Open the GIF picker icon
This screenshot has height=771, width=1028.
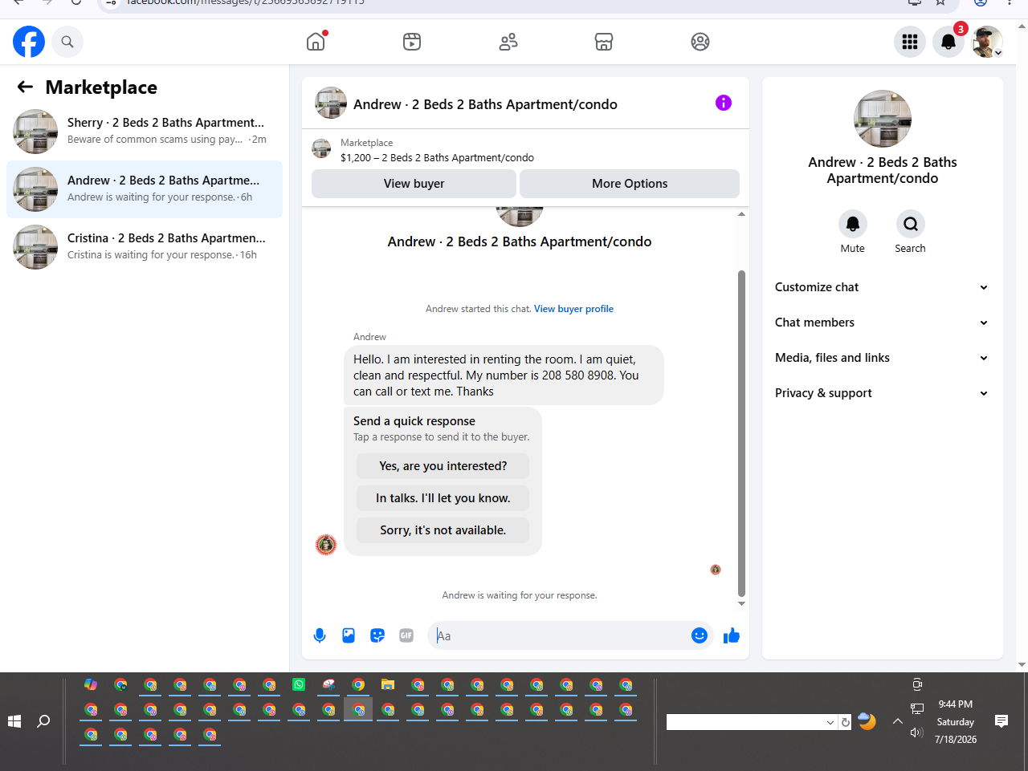click(406, 635)
